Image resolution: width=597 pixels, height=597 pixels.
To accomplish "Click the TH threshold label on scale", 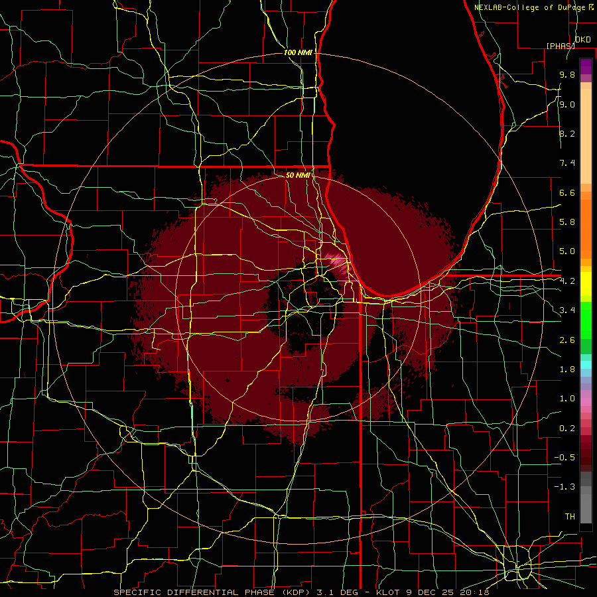I will [x=570, y=516].
